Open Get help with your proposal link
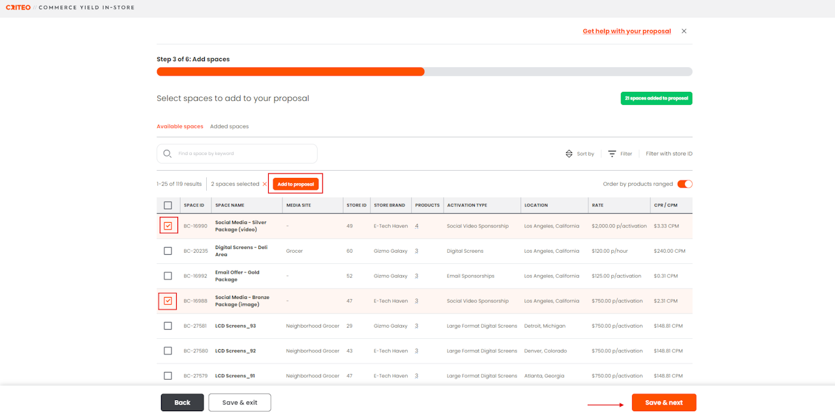Image resolution: width=835 pixels, height=415 pixels. coord(626,31)
